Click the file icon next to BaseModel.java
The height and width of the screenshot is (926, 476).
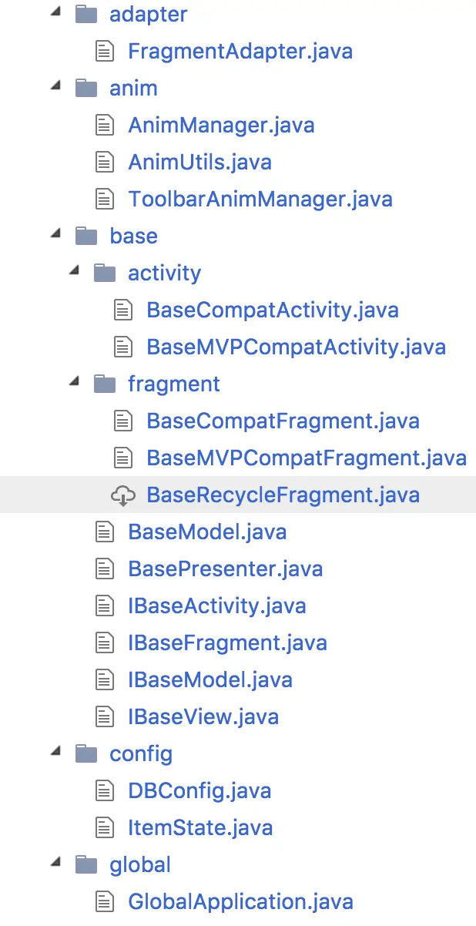tap(104, 532)
